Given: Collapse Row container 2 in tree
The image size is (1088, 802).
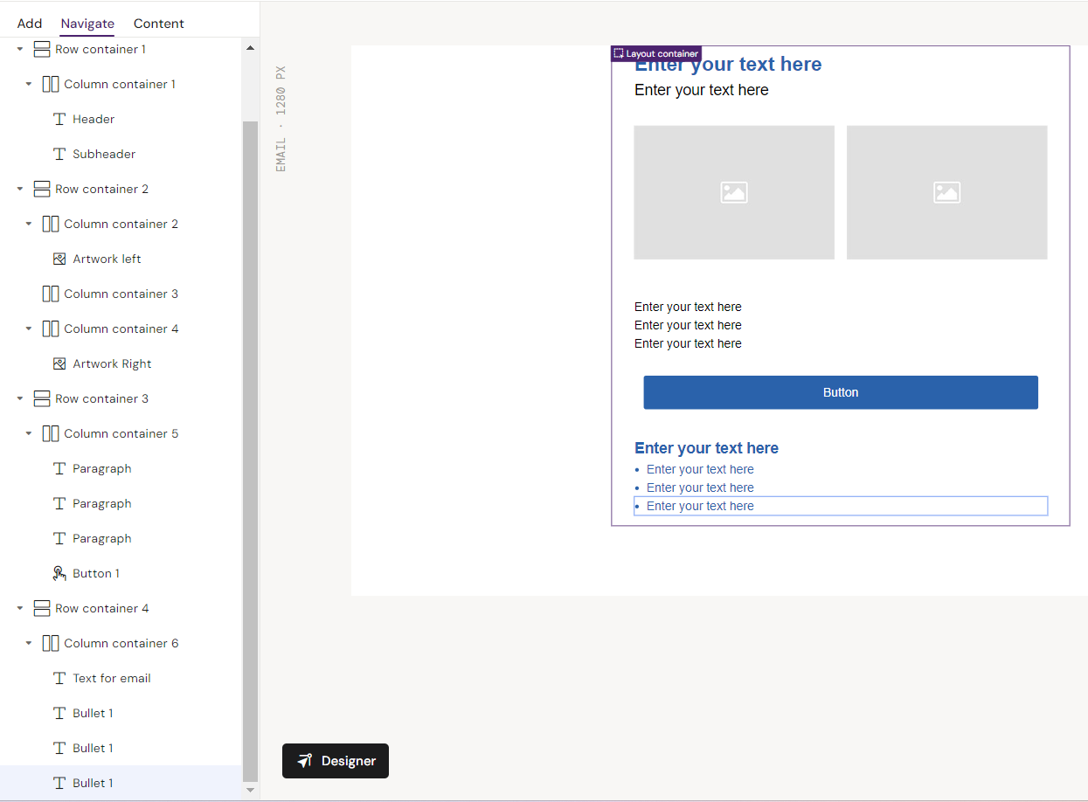Looking at the screenshot, I should pos(20,190).
